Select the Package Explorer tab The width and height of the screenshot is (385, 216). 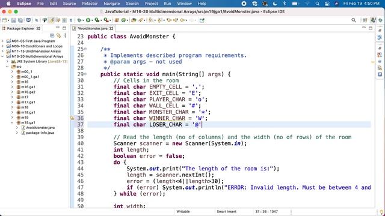pos(20,28)
